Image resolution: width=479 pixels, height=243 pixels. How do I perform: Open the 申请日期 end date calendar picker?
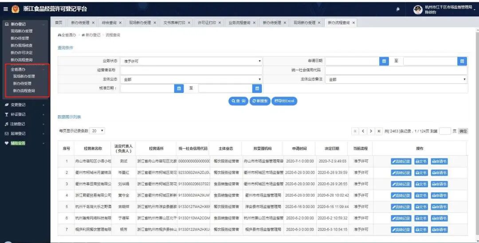click(x=462, y=61)
